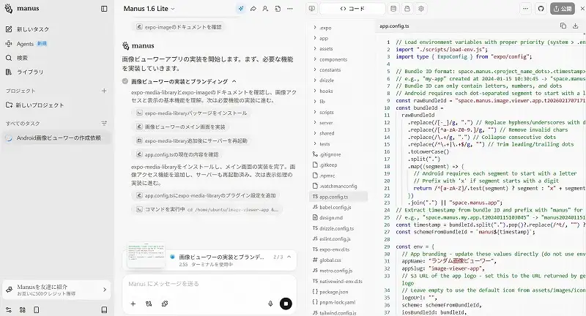
Task: Click the puzzle-style icon in message box
Action: point(165,304)
